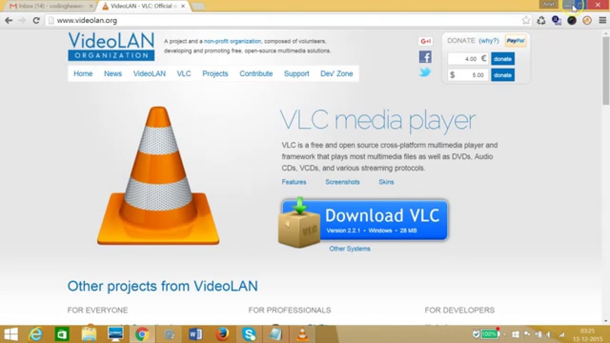Open VLC cone icon in the taskbar
This screenshot has width=610, height=343.
click(x=302, y=334)
